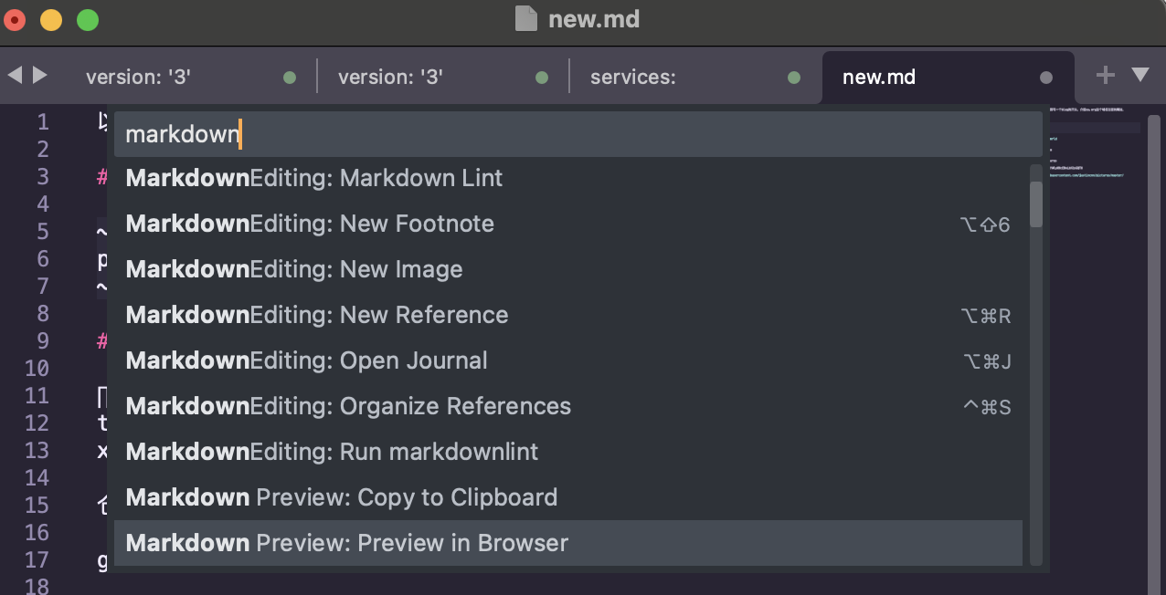Click the command palette scrollbar thumb
Viewport: 1166px width, 595px height.
click(1035, 204)
